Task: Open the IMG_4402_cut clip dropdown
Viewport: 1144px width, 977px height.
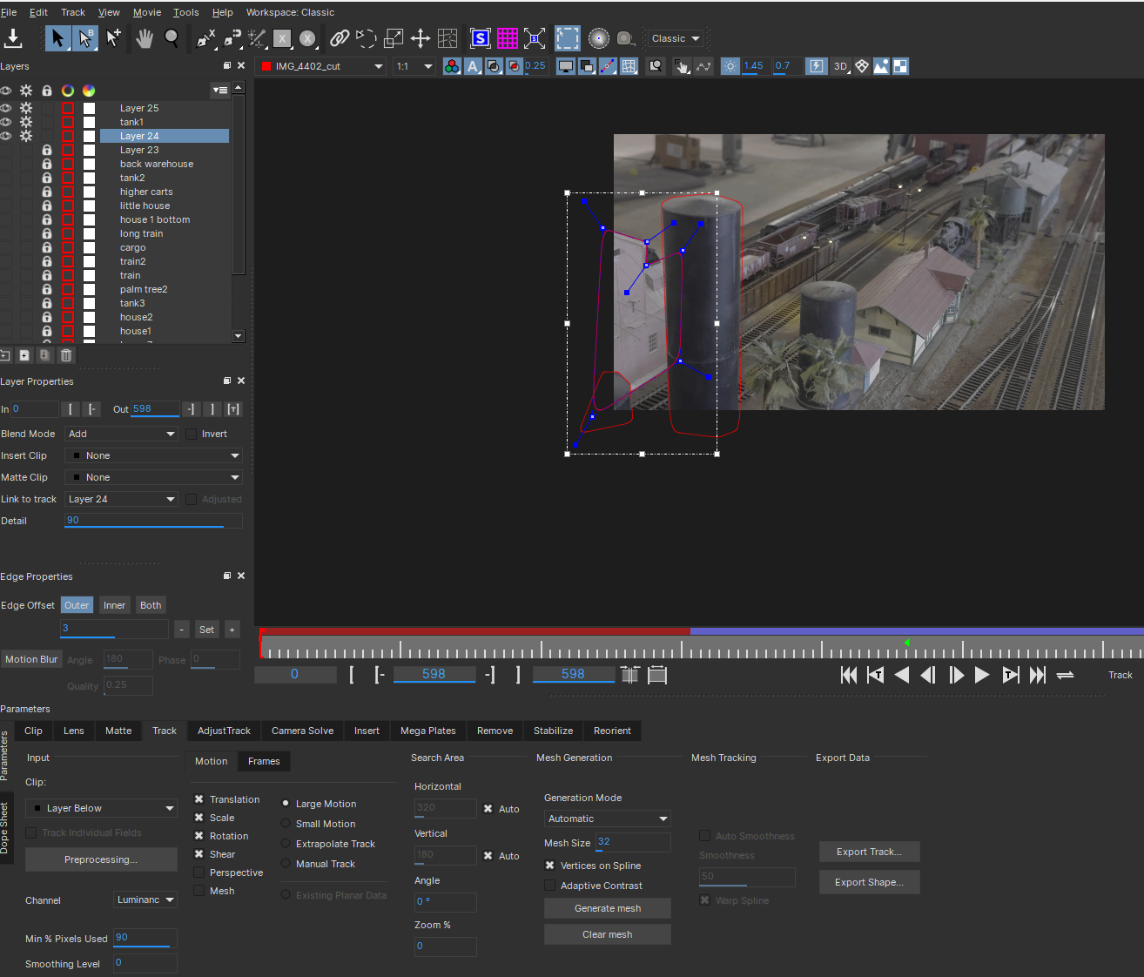Action: (x=322, y=66)
